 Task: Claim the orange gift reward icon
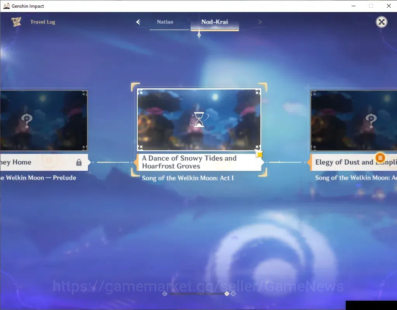click(380, 158)
